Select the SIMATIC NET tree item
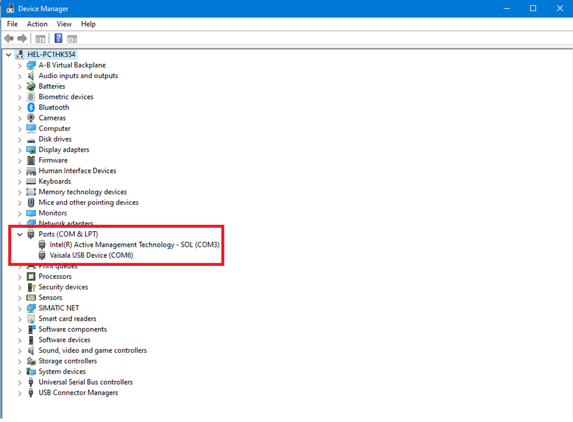Viewport: 573px width, 422px height. pyautogui.click(x=59, y=308)
